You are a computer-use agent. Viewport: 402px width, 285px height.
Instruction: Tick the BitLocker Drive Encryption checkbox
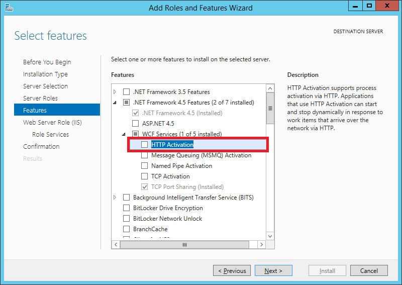tap(127, 208)
